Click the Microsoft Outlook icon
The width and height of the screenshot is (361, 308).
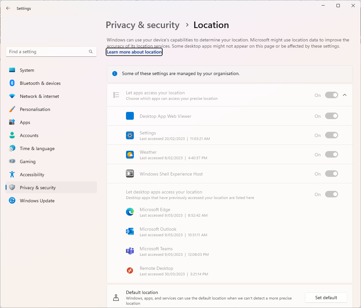click(130, 231)
